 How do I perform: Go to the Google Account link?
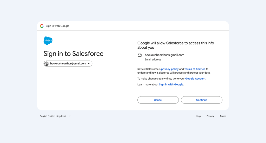tap(195, 79)
